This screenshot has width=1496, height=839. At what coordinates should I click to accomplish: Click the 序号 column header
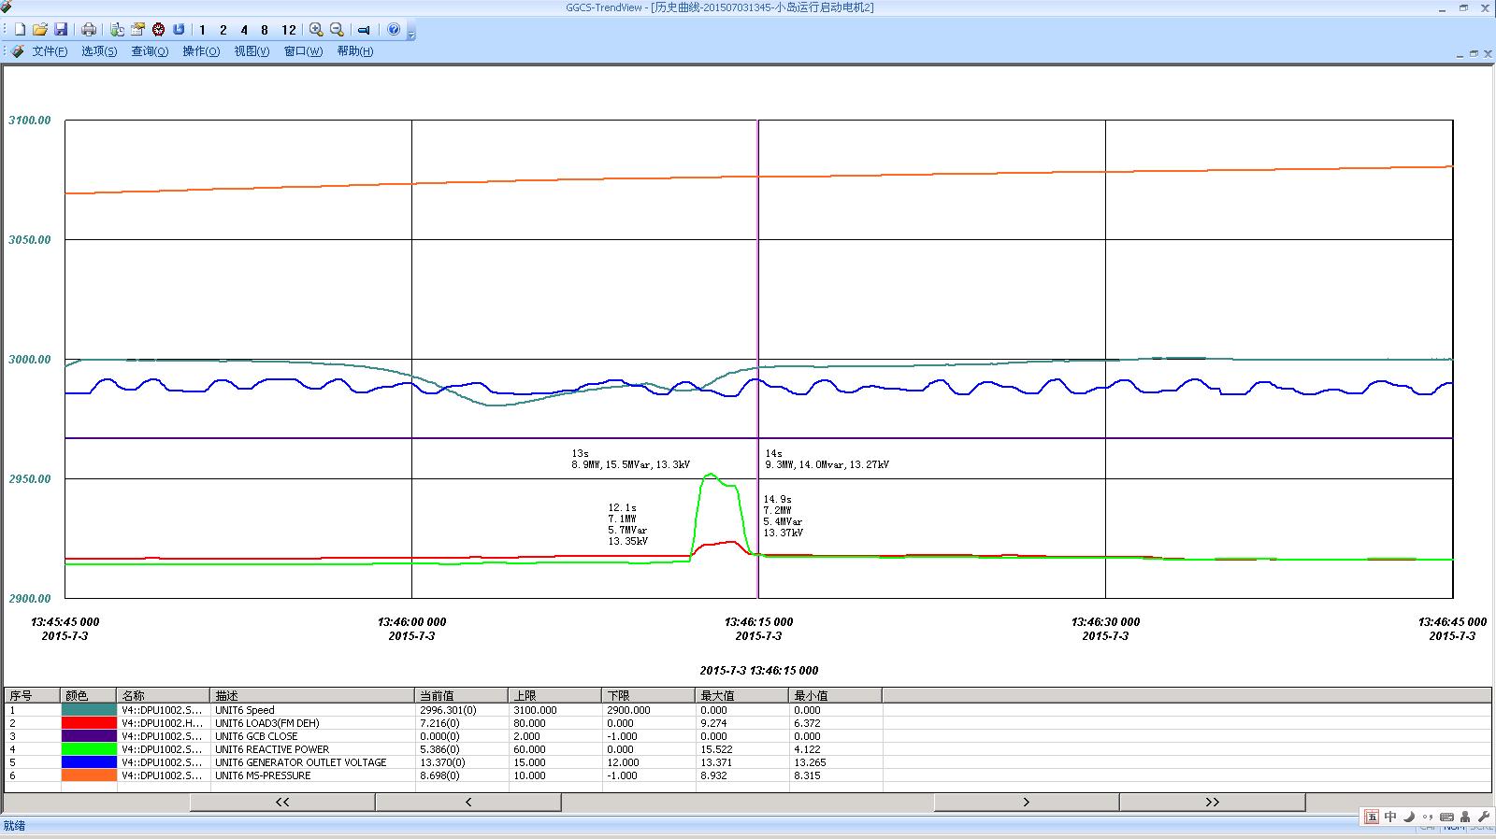[33, 696]
